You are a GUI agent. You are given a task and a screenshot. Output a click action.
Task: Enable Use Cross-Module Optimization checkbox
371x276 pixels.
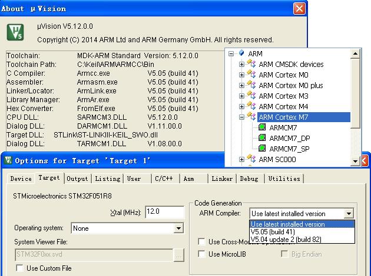coord(201,241)
